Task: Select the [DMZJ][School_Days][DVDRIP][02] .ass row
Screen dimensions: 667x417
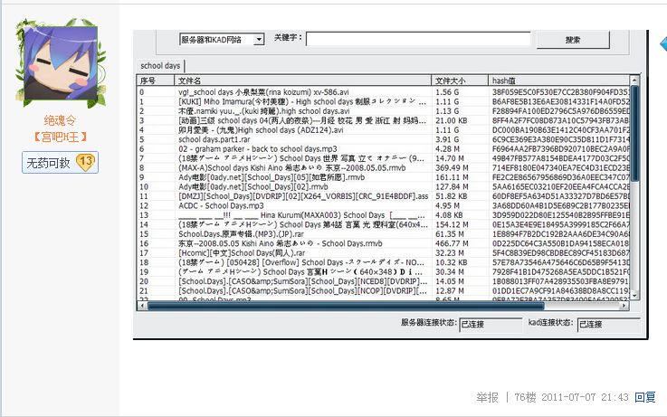Action: coord(383,196)
